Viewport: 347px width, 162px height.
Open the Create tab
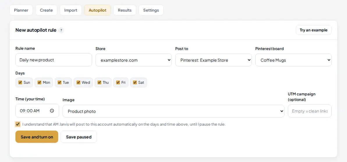pos(46,10)
